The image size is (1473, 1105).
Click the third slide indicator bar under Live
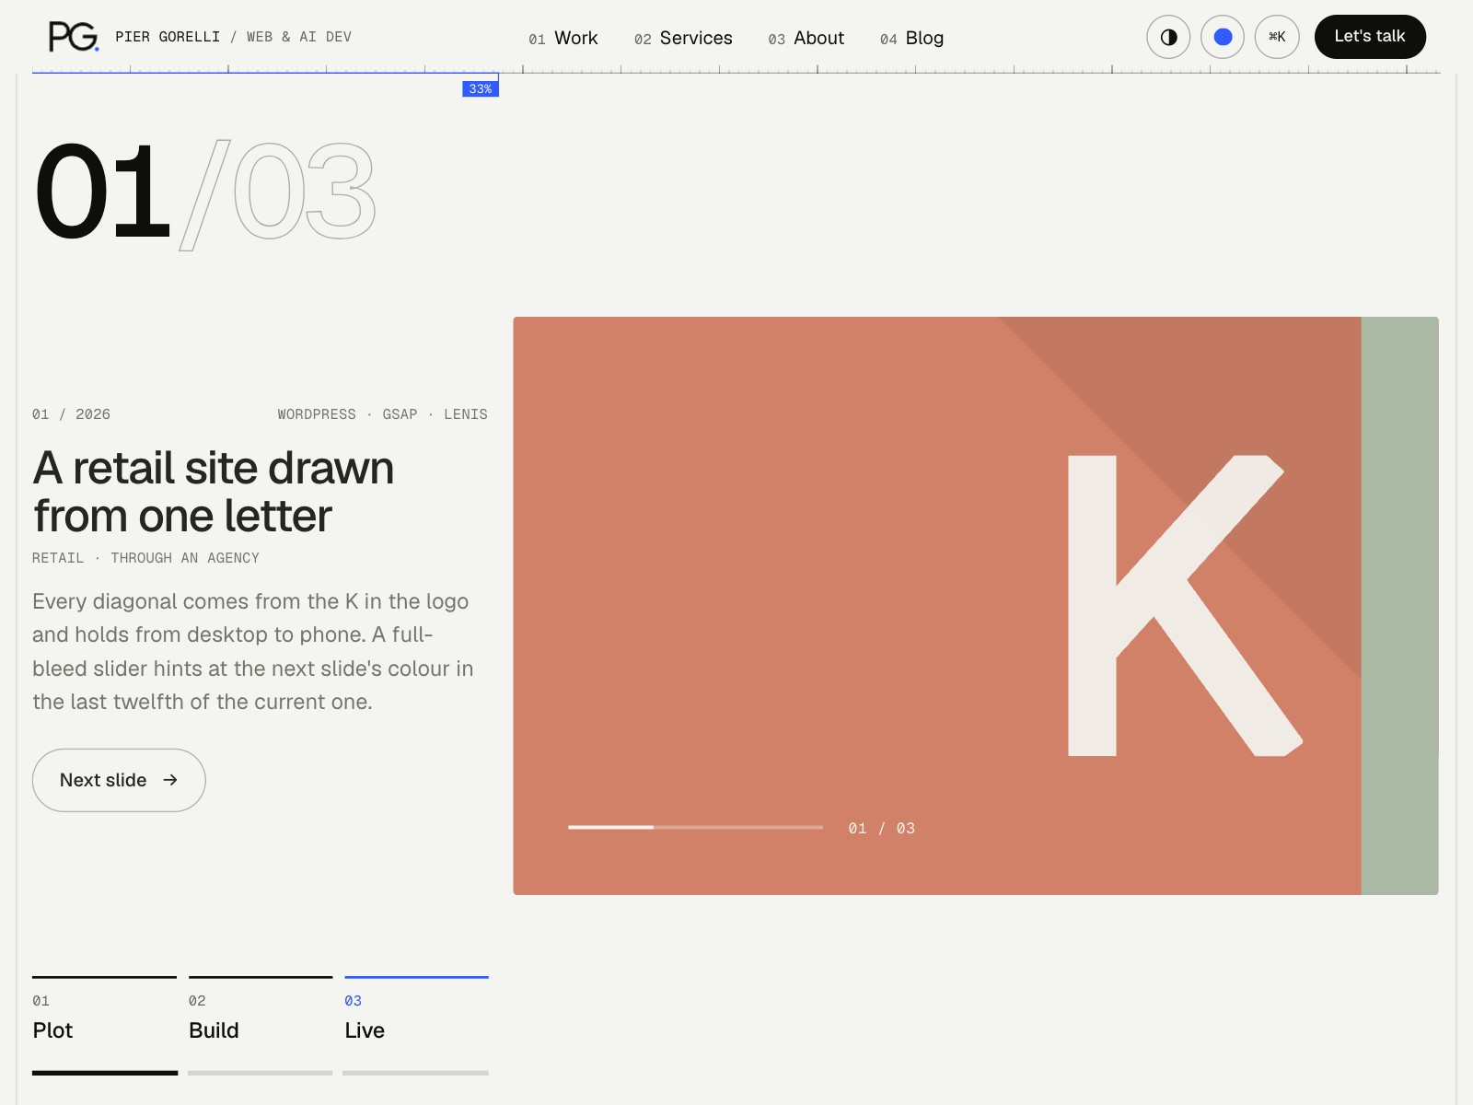pyautogui.click(x=416, y=1073)
